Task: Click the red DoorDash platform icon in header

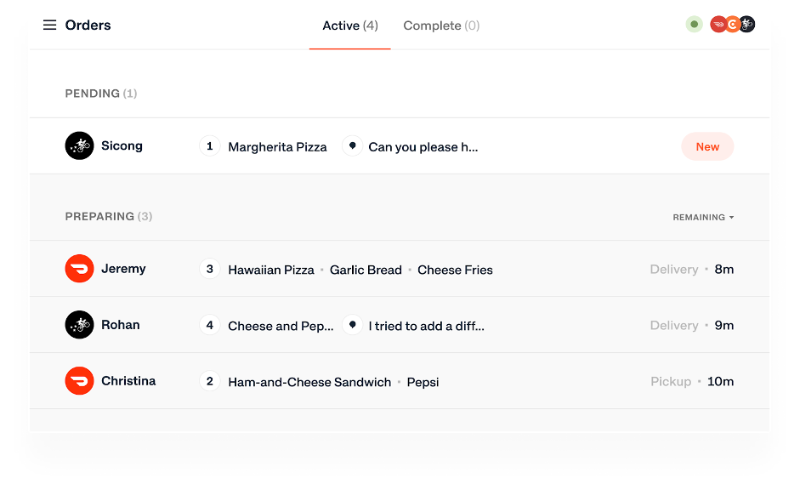Action: point(718,25)
